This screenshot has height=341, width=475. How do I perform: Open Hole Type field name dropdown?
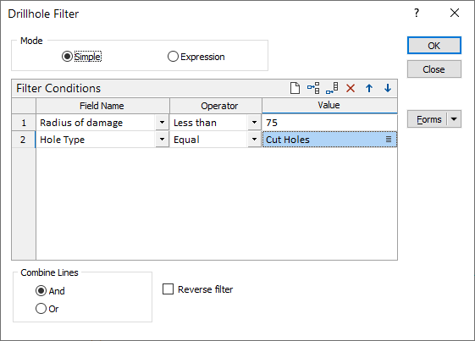coord(162,140)
